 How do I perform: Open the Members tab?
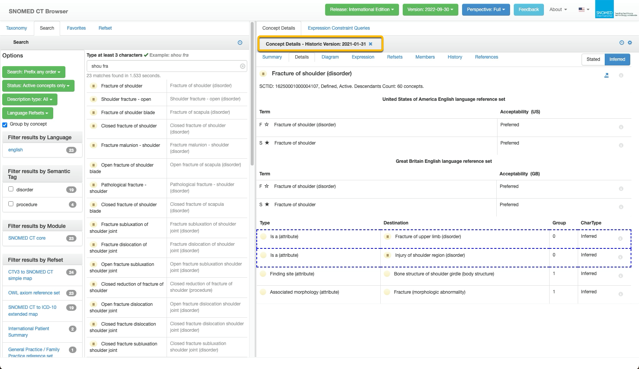click(425, 57)
